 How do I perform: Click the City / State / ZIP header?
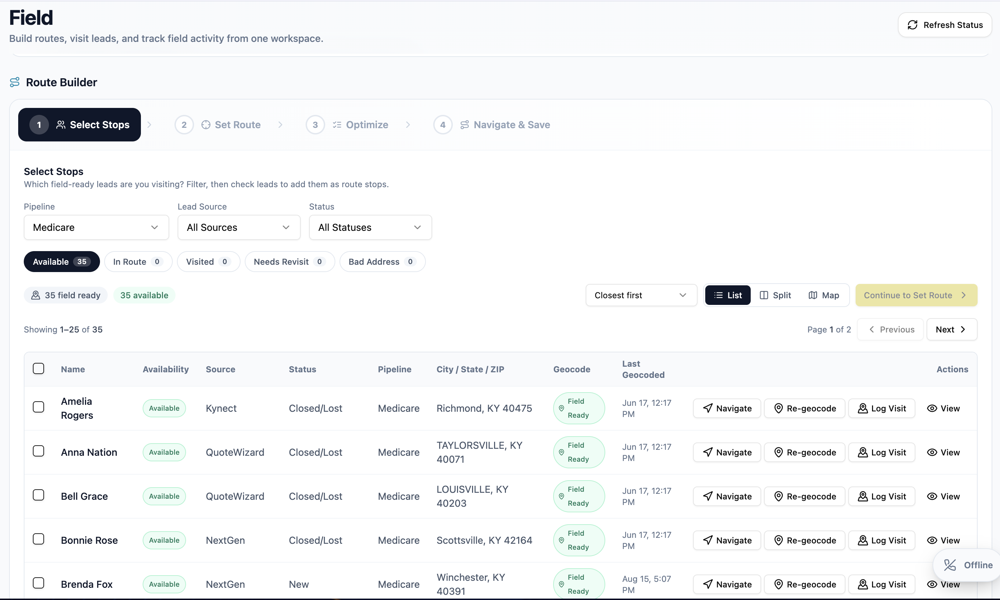[470, 369]
